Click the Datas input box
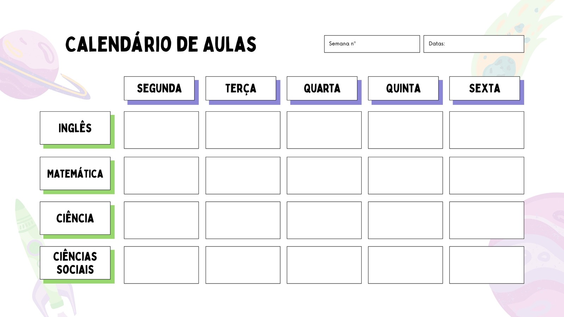The image size is (564, 317). (x=474, y=44)
